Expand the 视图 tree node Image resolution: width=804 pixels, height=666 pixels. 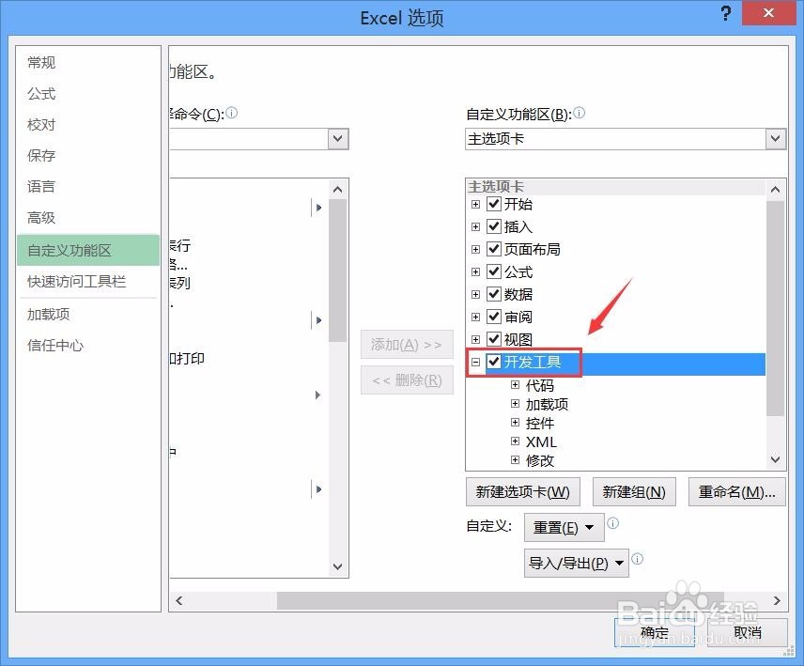(476, 339)
